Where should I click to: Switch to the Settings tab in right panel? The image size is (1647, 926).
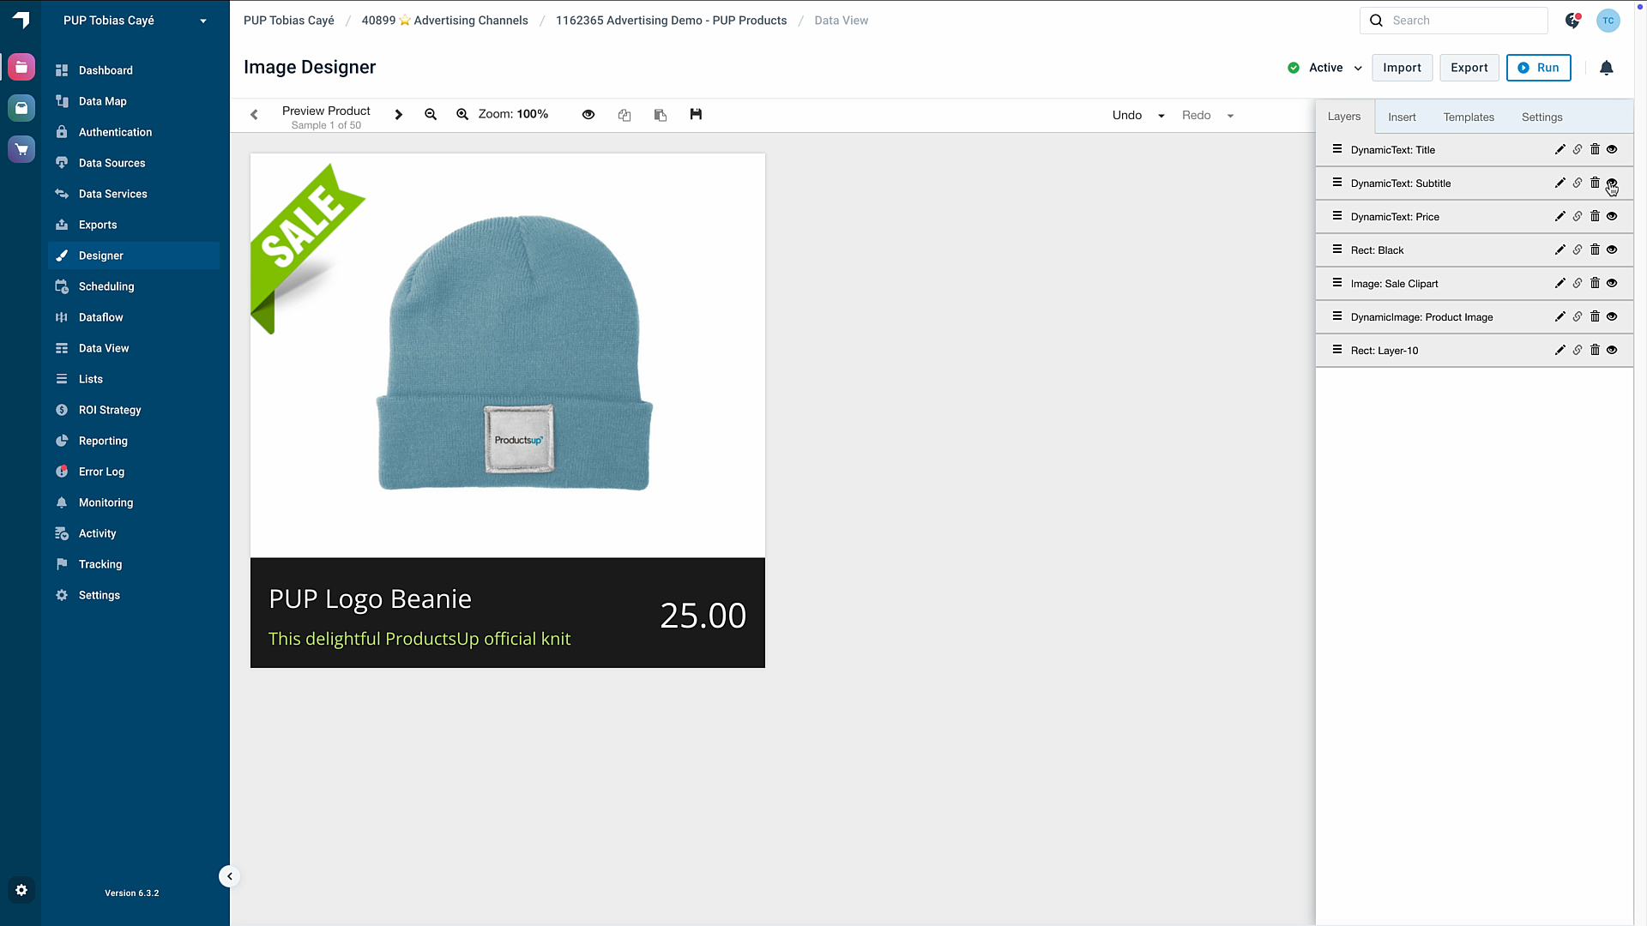[x=1541, y=117]
